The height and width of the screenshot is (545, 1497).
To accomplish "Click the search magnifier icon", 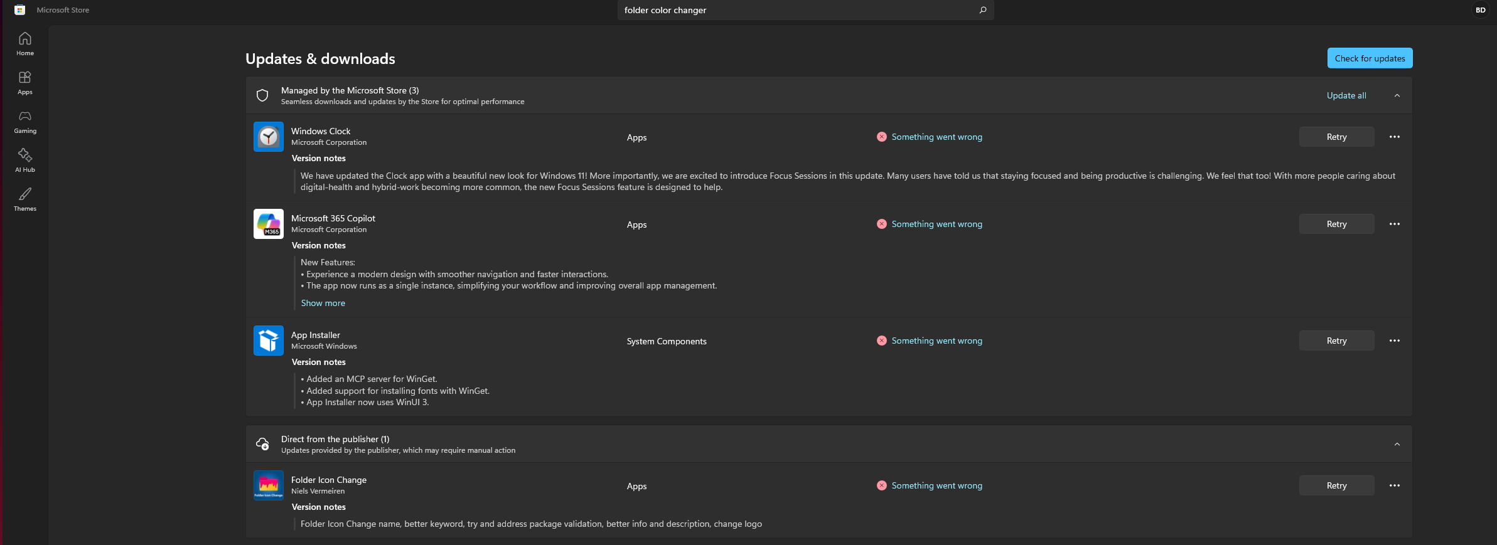I will point(983,10).
